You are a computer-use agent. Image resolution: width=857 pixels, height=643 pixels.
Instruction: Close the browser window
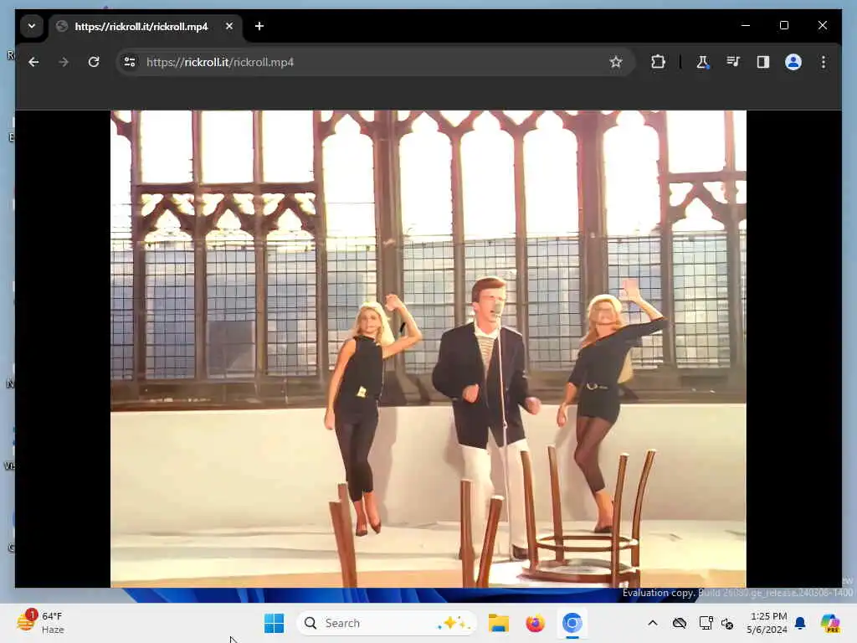pyautogui.click(x=822, y=25)
